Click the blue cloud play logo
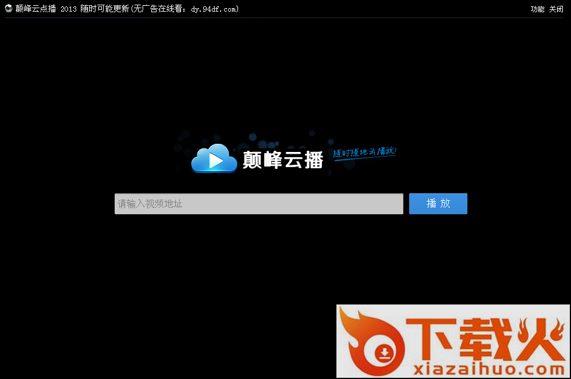 point(214,158)
